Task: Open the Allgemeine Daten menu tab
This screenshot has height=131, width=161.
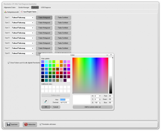Action: [9, 7]
